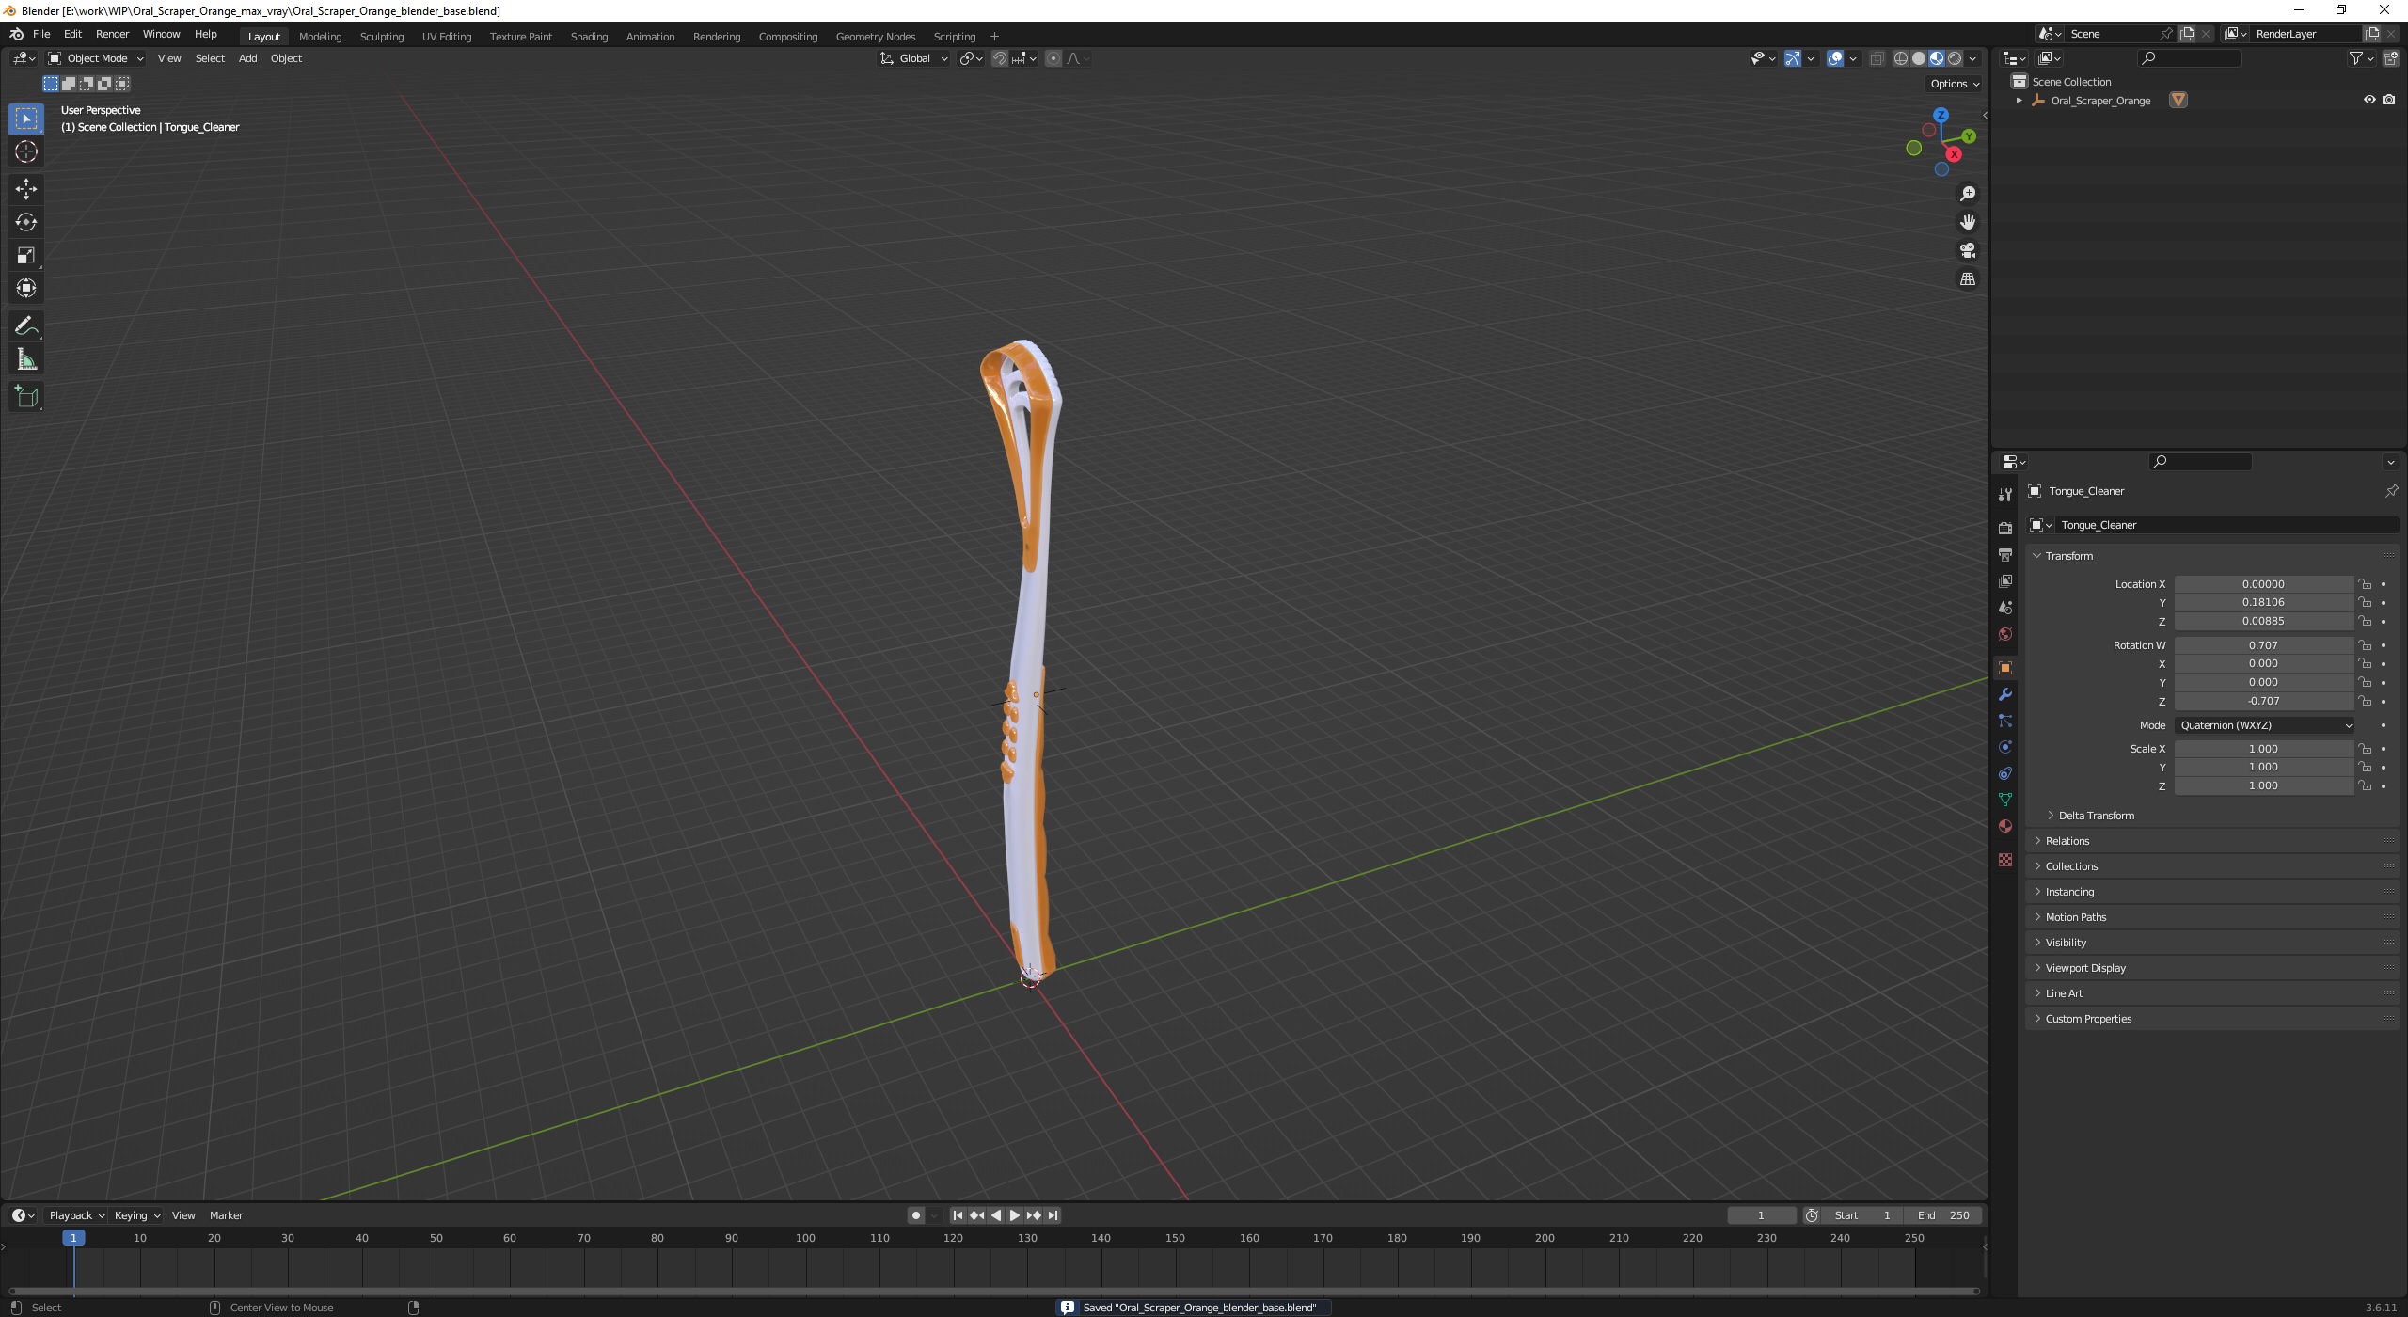Open the World properties tab
This screenshot has width=2408, height=1317.
pos(2005,634)
